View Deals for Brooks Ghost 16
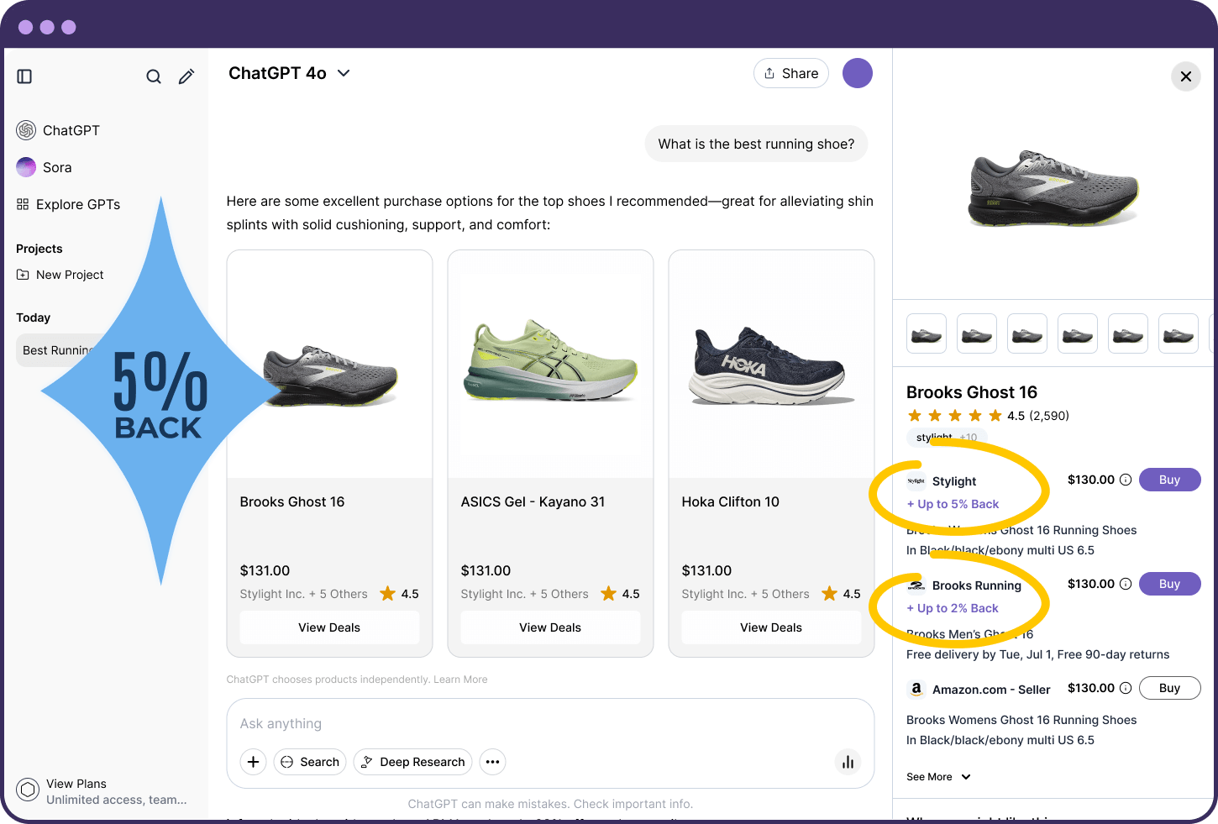The width and height of the screenshot is (1218, 824). [329, 627]
